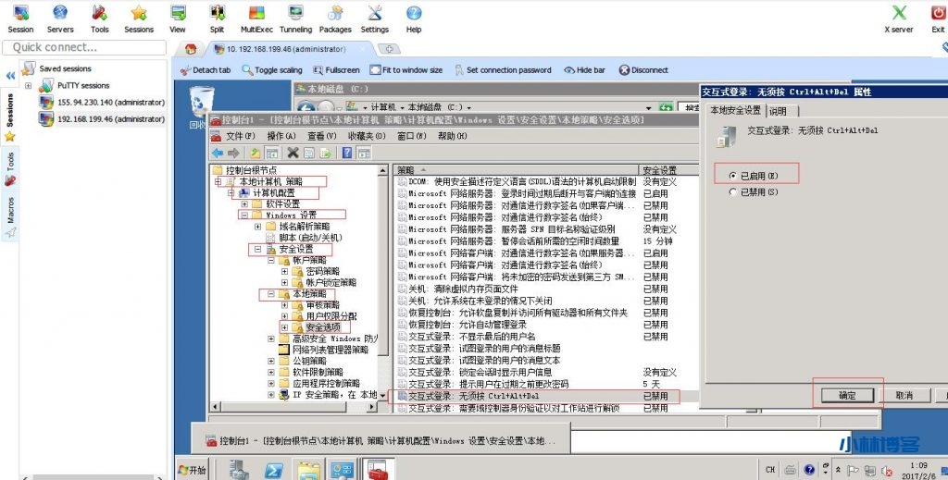Click the X server icon
Screen dimensions: 948x480
(898, 18)
